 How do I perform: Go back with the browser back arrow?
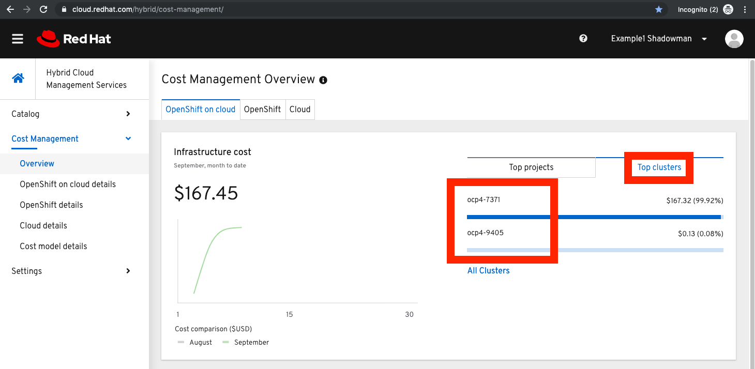coord(10,9)
